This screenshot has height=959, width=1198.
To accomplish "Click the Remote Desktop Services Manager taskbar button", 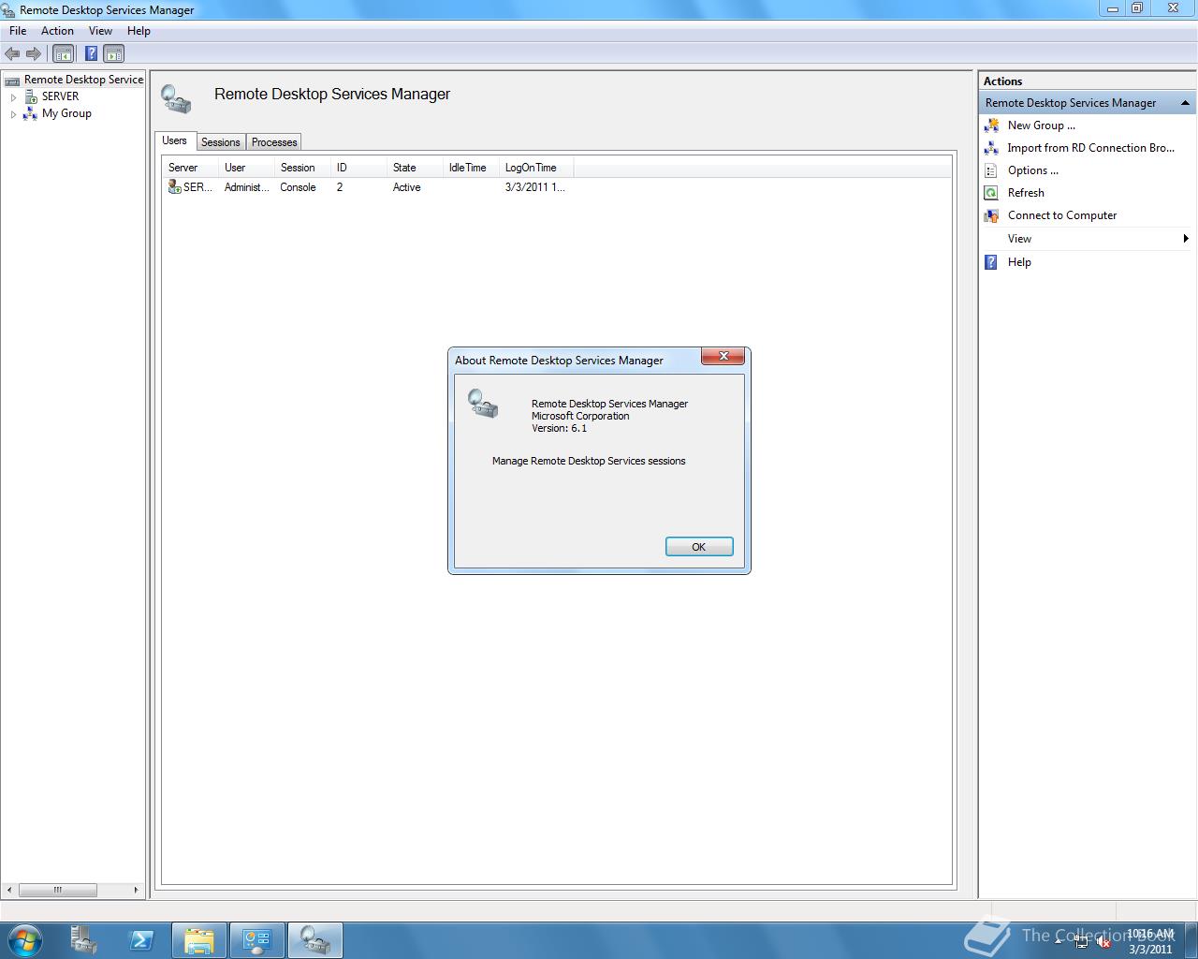I will pyautogui.click(x=314, y=940).
